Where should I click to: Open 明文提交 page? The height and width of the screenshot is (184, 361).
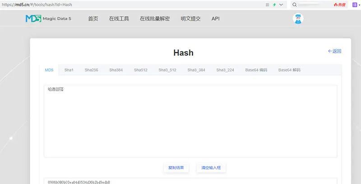point(190,18)
